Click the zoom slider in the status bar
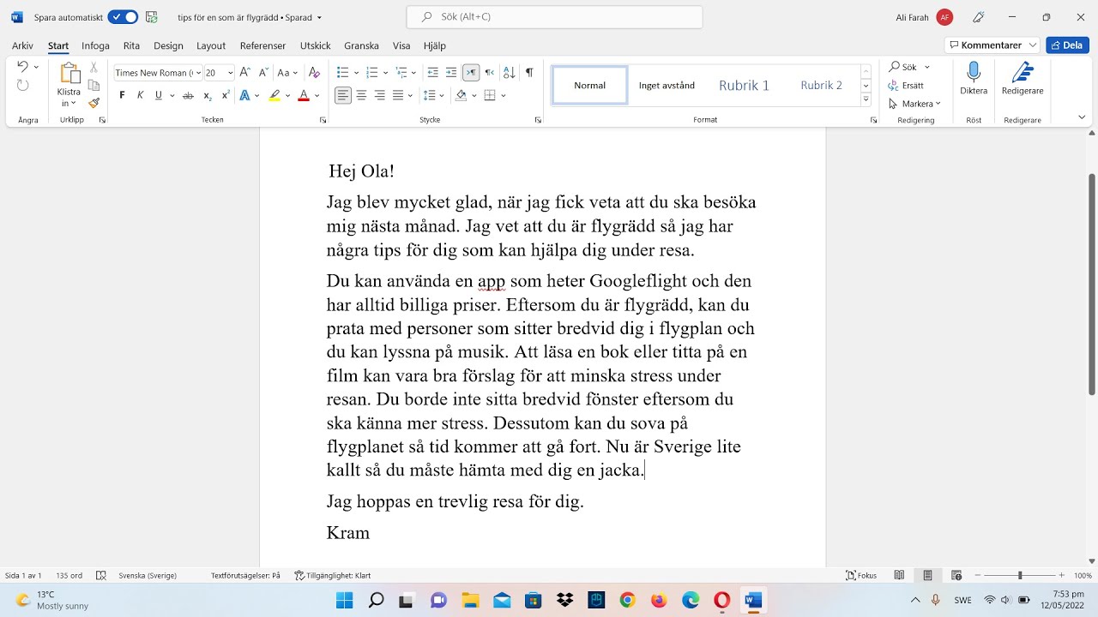The width and height of the screenshot is (1098, 617). click(1021, 576)
